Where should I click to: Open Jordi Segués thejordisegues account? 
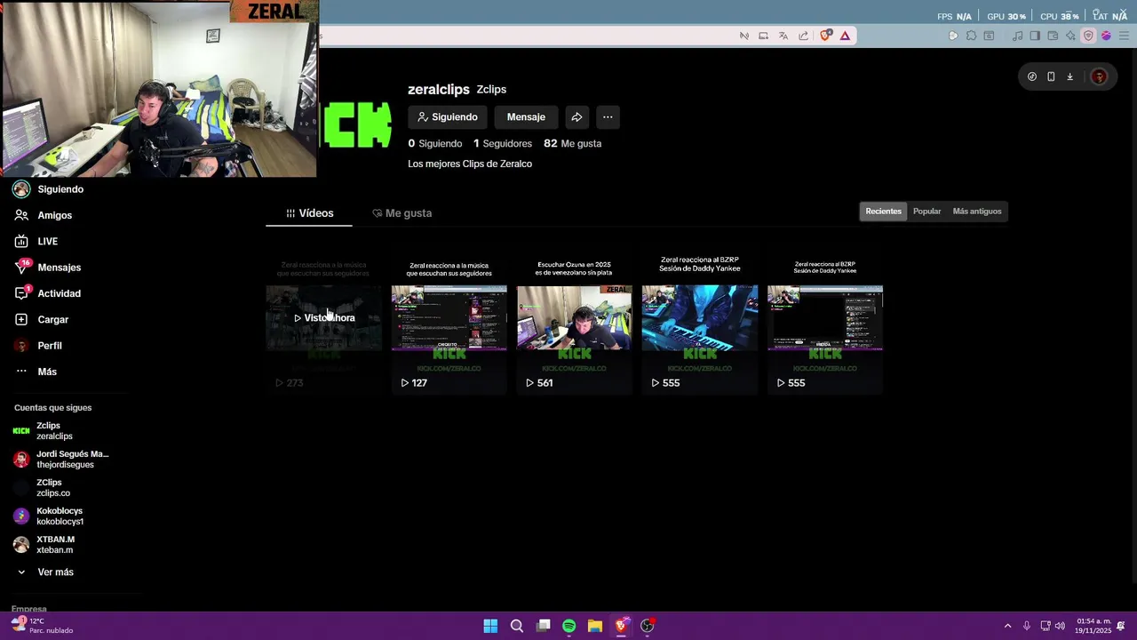tap(60, 460)
